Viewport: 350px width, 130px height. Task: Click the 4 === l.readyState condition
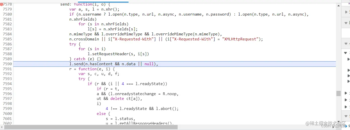[x=143, y=84]
